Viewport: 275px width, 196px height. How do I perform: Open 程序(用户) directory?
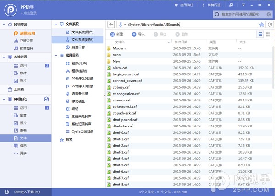pyautogui.click(x=77, y=64)
